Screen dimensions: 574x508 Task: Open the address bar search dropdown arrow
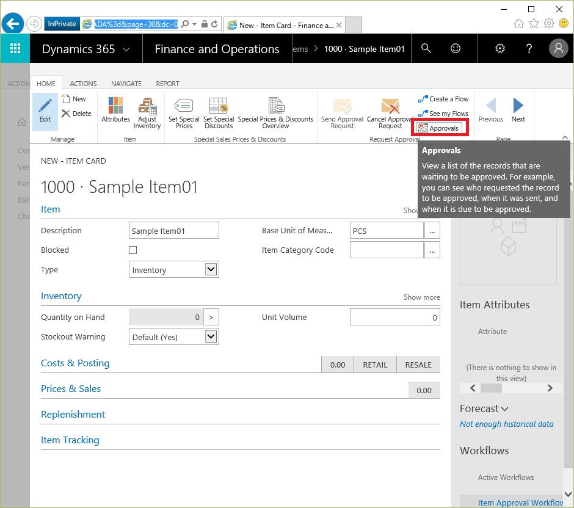(x=194, y=24)
